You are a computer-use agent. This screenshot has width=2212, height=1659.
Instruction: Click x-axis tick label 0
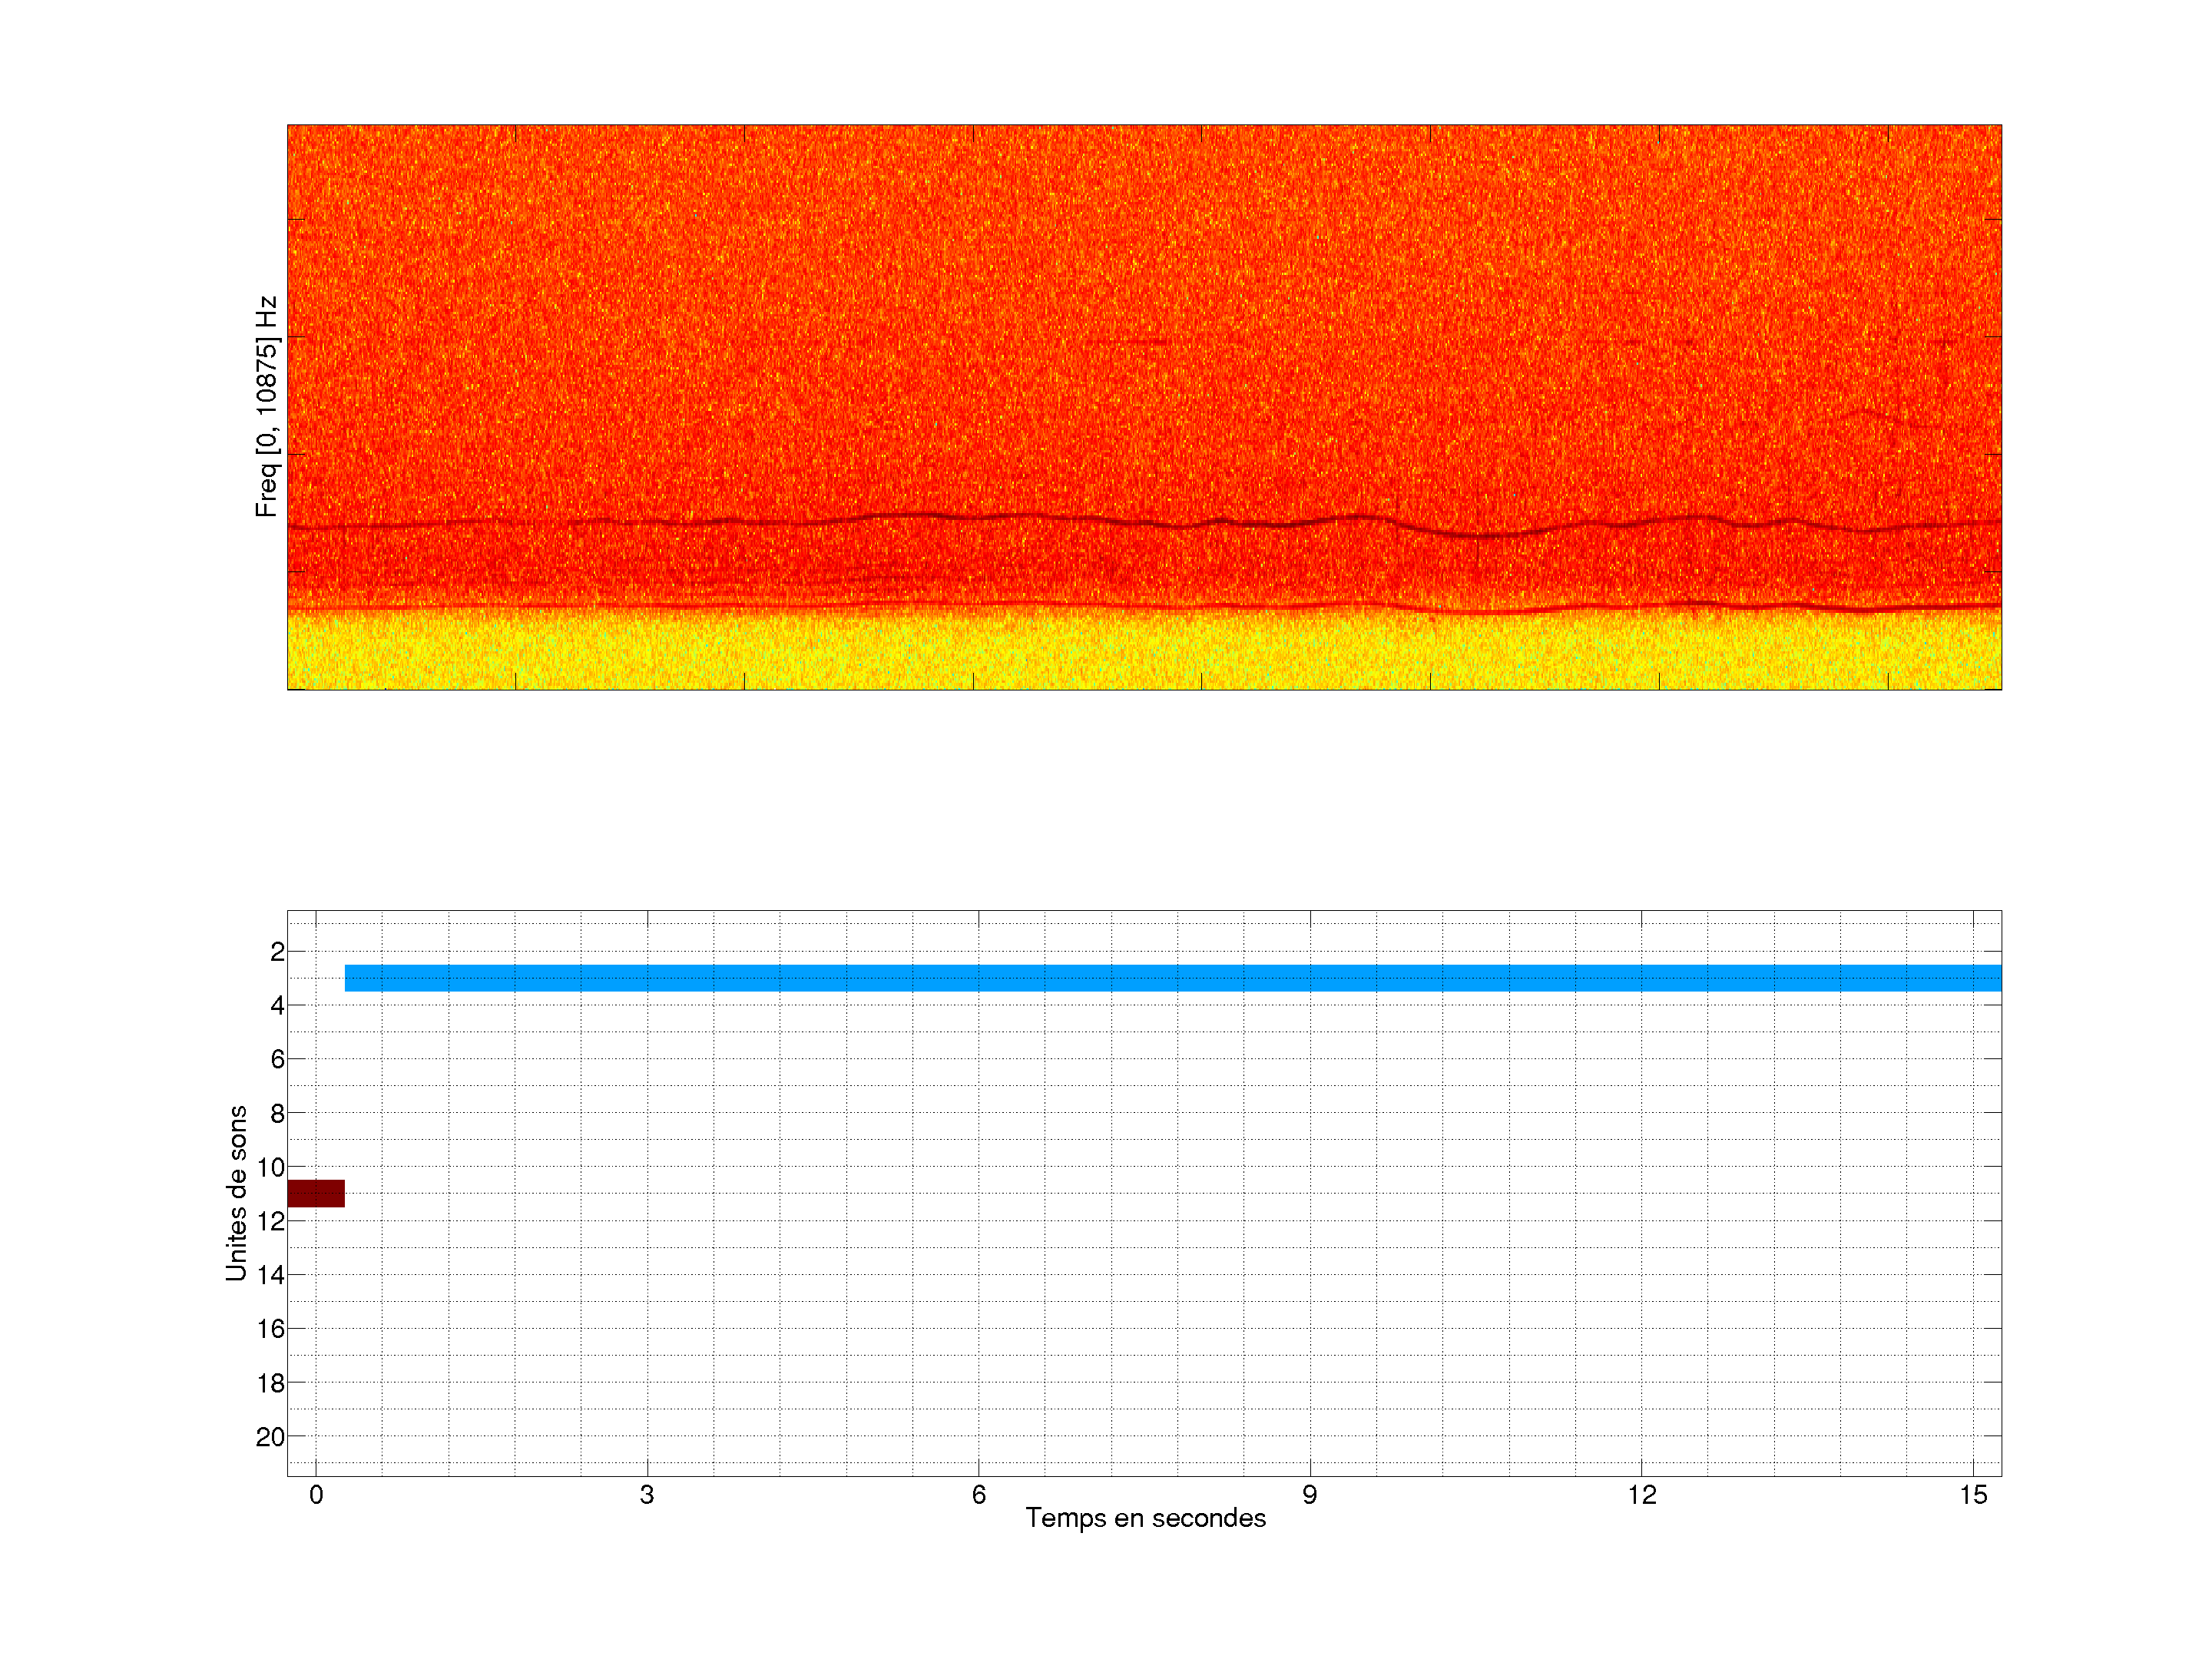click(316, 1495)
